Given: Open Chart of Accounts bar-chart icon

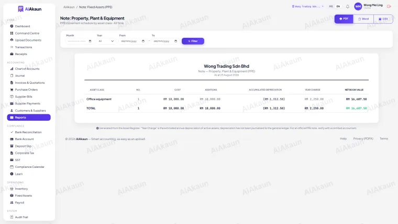Looking at the screenshot, I should tap(12, 69).
